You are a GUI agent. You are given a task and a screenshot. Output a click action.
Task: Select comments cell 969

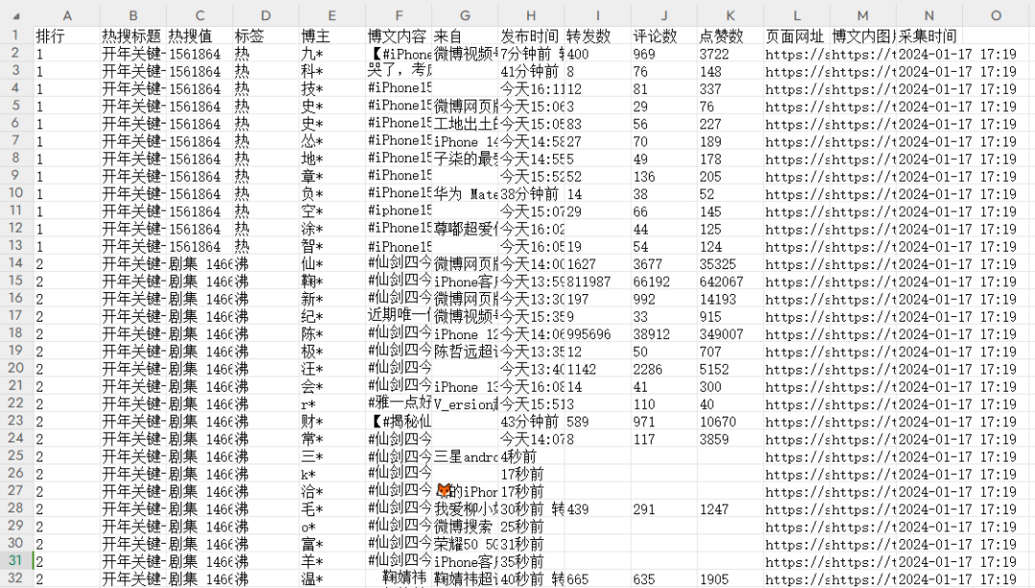coord(664,54)
